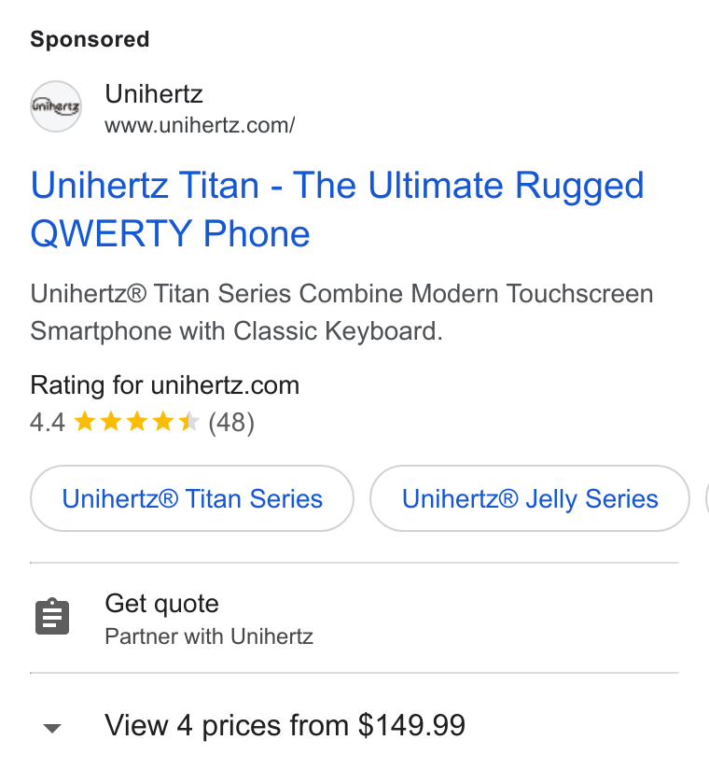Click the $149.99 price text
The width and height of the screenshot is (709, 782).
coord(411,725)
